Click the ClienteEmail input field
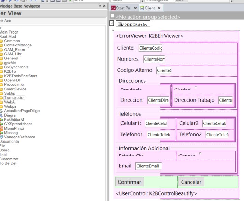Image resolution: width=244 pixels, height=201 pixels. 148,166
